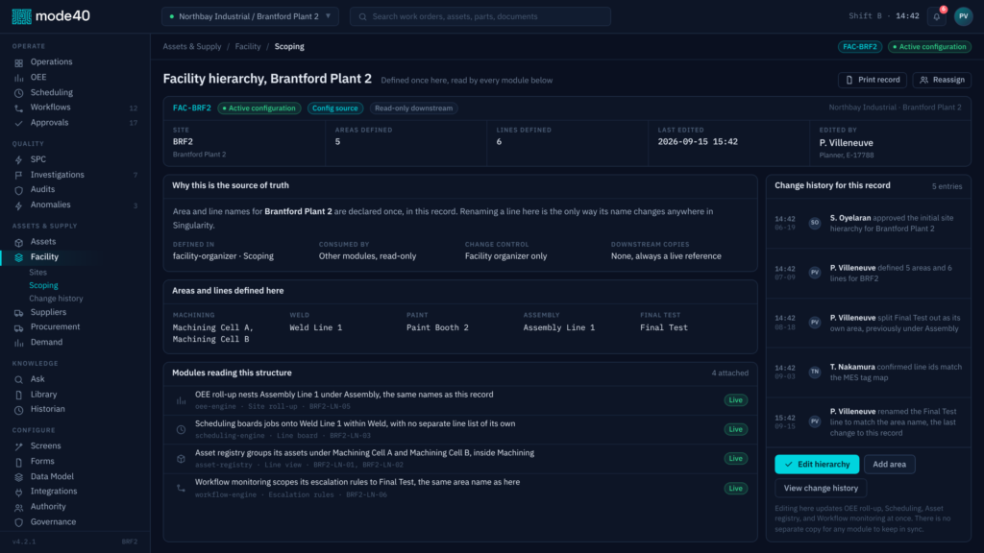Click the mode40 logo icon
The image size is (984, 553).
tap(21, 16)
